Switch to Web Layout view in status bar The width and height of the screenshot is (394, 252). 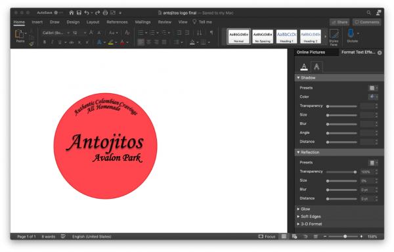click(294, 236)
